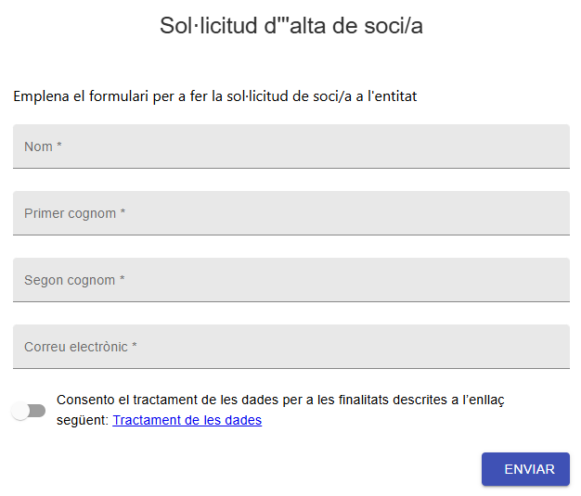Submit the form with ENVIAR button
581x496 pixels.
coord(525,469)
